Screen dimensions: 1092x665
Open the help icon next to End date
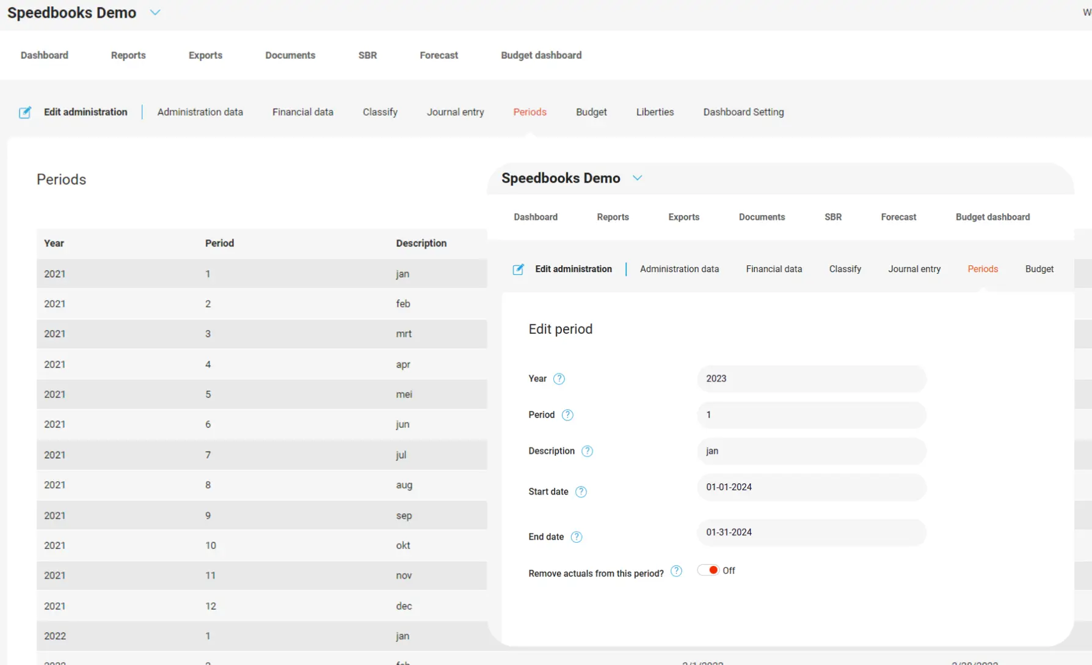[577, 537]
